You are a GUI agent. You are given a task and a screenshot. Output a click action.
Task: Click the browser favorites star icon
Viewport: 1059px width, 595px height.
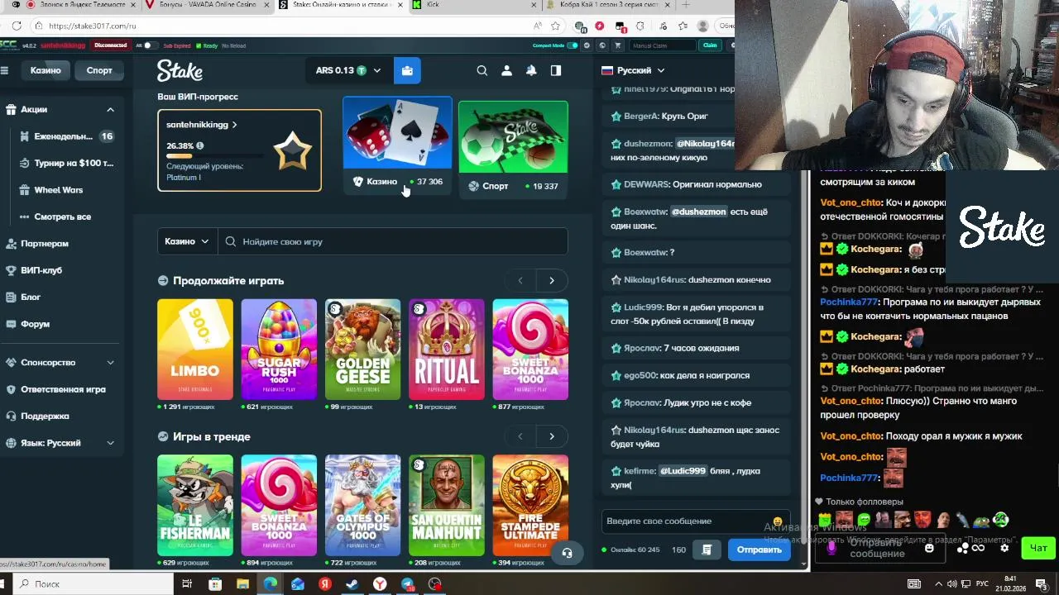click(x=556, y=26)
